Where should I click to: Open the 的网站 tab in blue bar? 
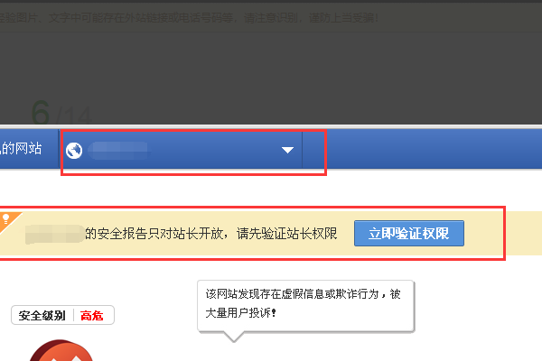(22, 149)
